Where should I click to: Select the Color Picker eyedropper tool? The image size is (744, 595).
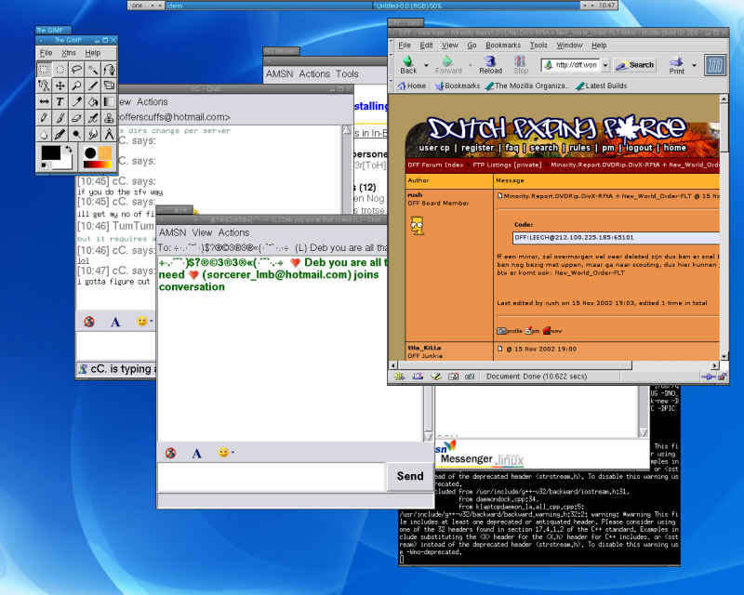pos(76,101)
